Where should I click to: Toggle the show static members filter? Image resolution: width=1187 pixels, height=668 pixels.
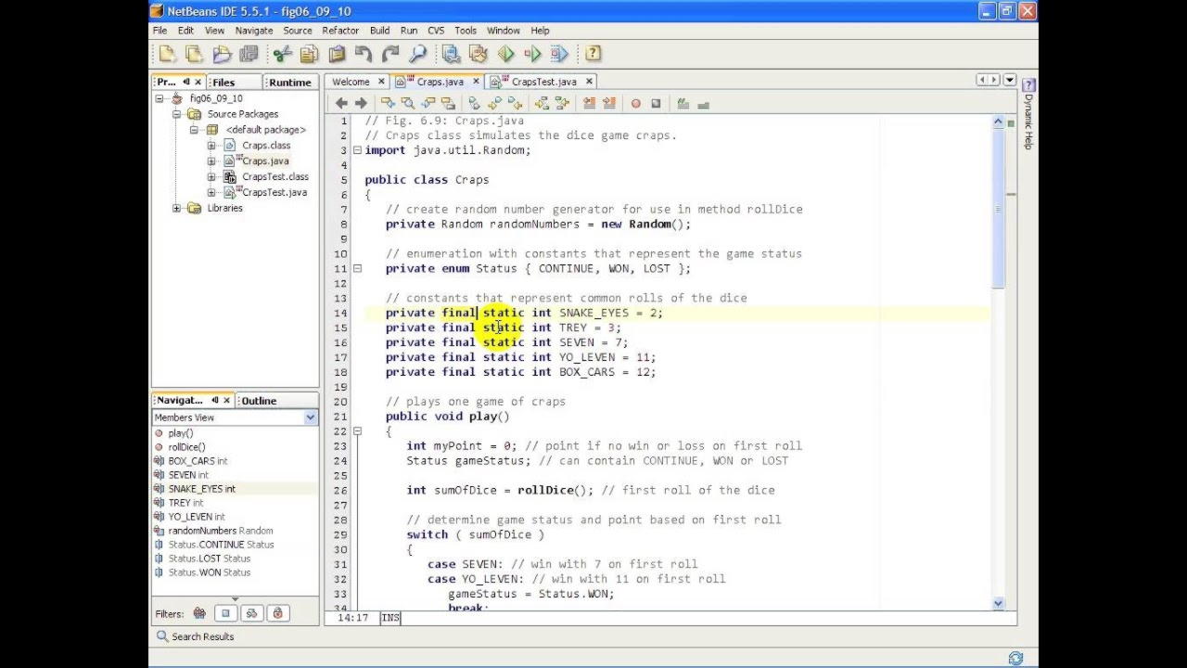click(251, 613)
